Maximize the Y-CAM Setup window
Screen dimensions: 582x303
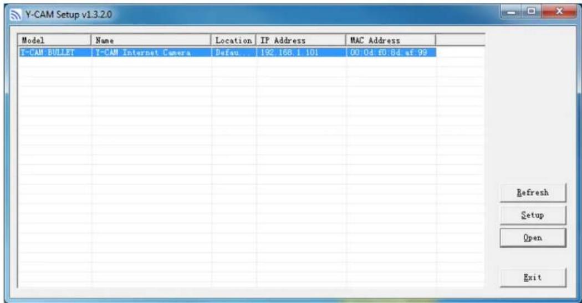tap(532, 12)
